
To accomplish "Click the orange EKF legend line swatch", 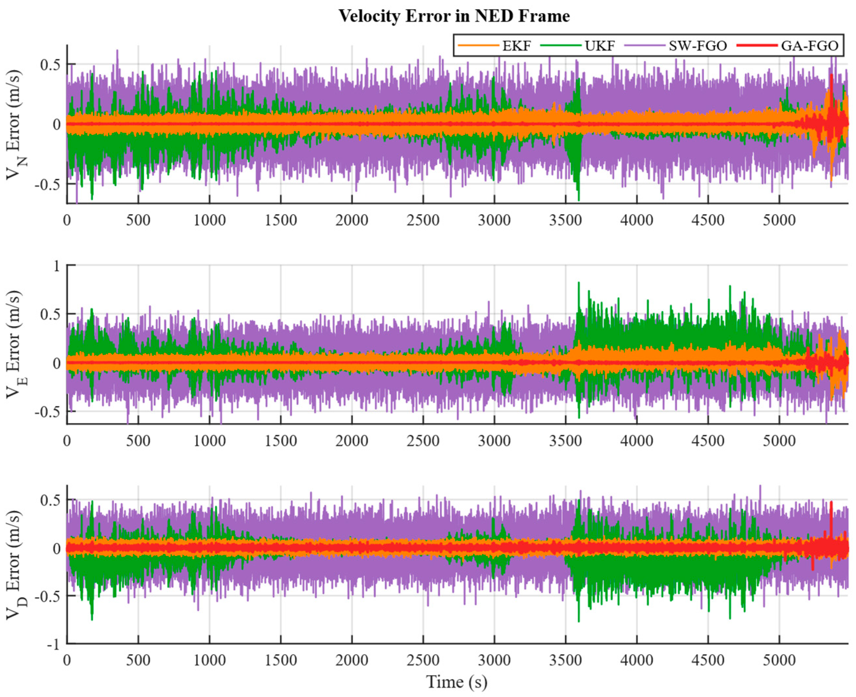I will (x=478, y=45).
